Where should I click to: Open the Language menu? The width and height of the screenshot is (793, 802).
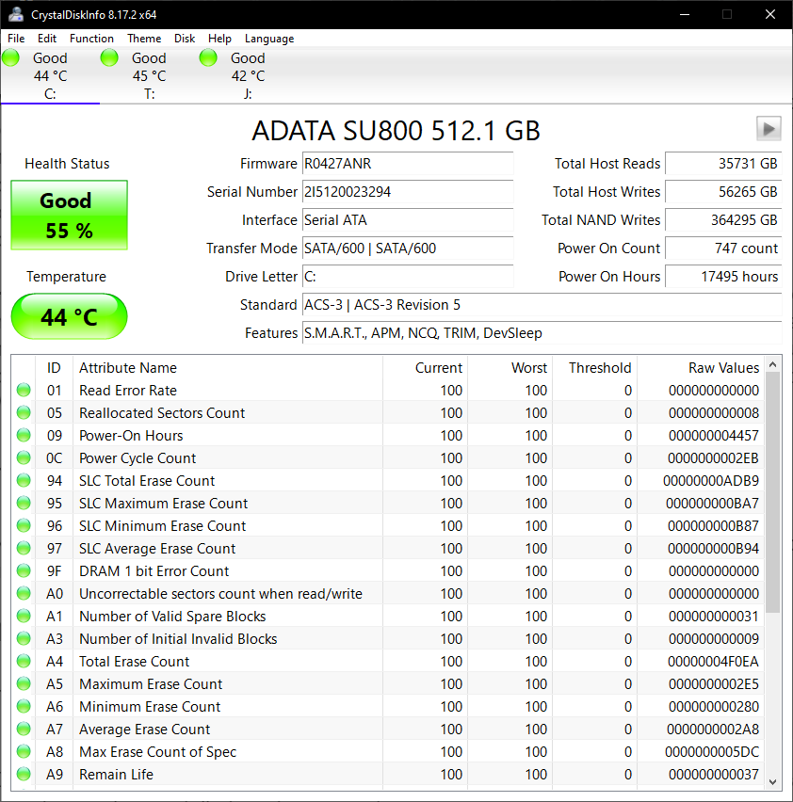point(269,39)
